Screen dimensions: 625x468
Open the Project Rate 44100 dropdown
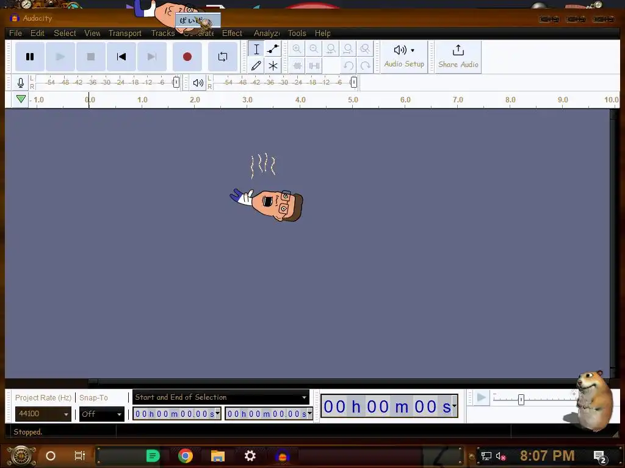(x=43, y=414)
